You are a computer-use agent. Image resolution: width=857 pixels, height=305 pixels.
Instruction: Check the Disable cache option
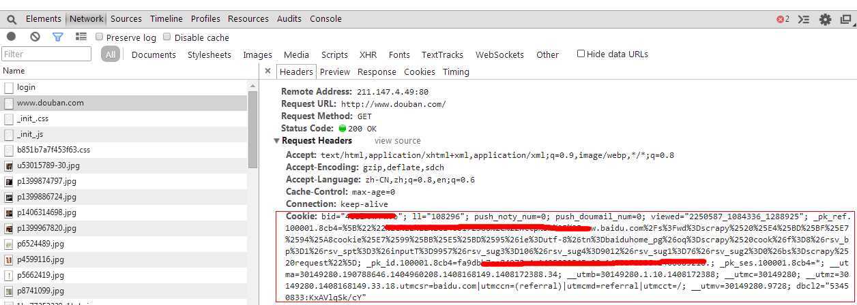(168, 37)
